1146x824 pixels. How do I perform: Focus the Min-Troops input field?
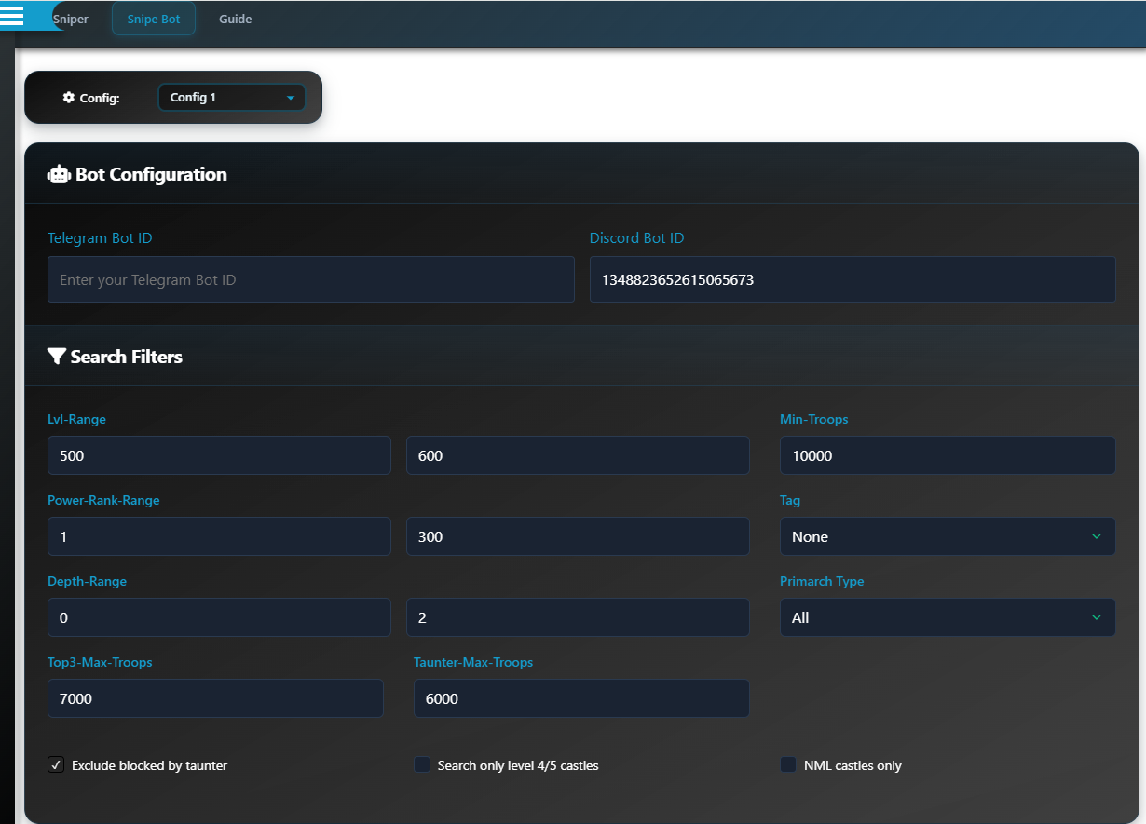[x=947, y=456]
